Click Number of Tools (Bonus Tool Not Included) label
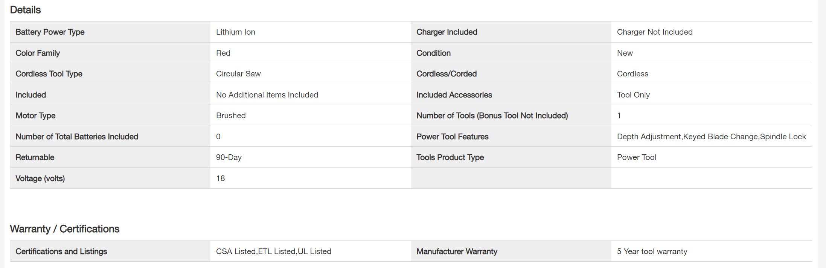The width and height of the screenshot is (826, 268). [492, 116]
